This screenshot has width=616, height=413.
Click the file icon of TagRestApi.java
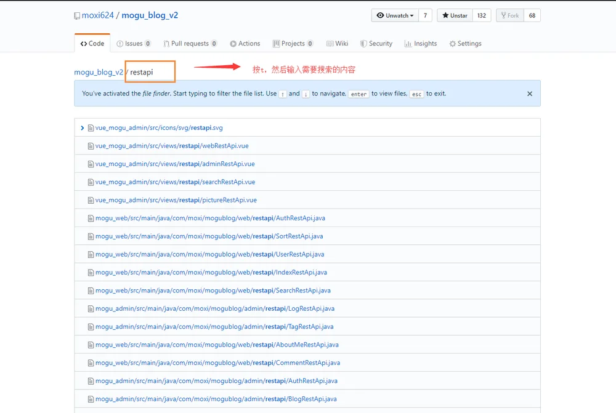click(91, 327)
